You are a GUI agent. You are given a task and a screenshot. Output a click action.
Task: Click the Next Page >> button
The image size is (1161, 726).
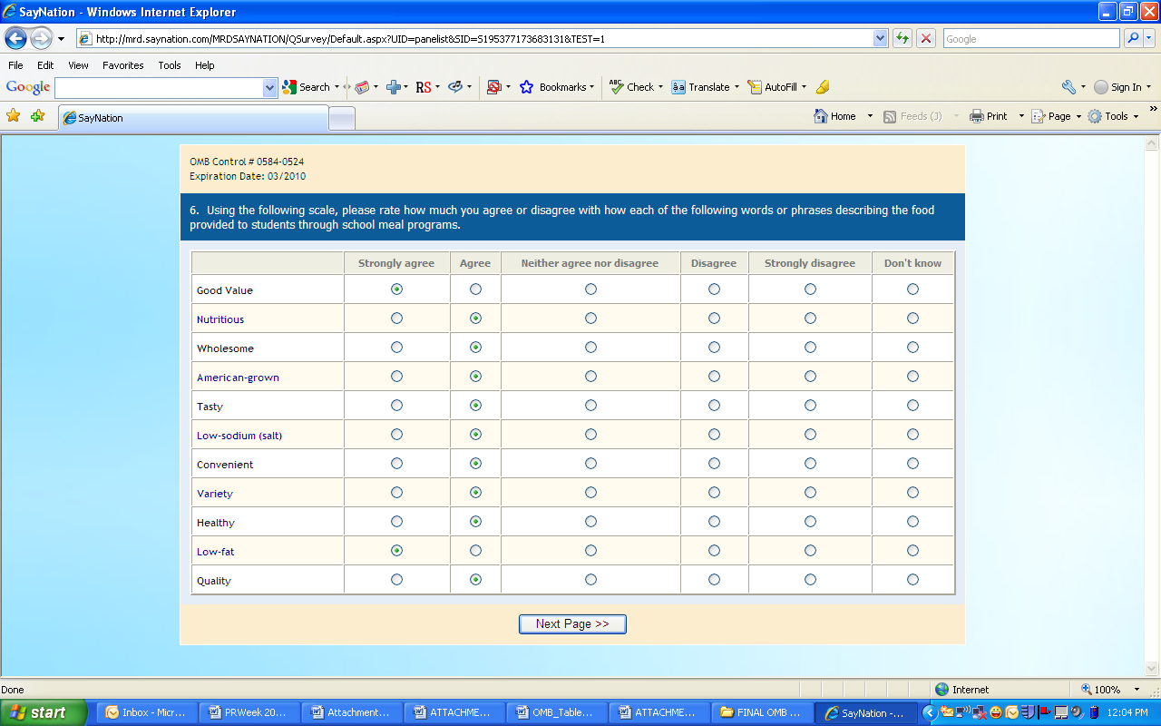coord(572,623)
